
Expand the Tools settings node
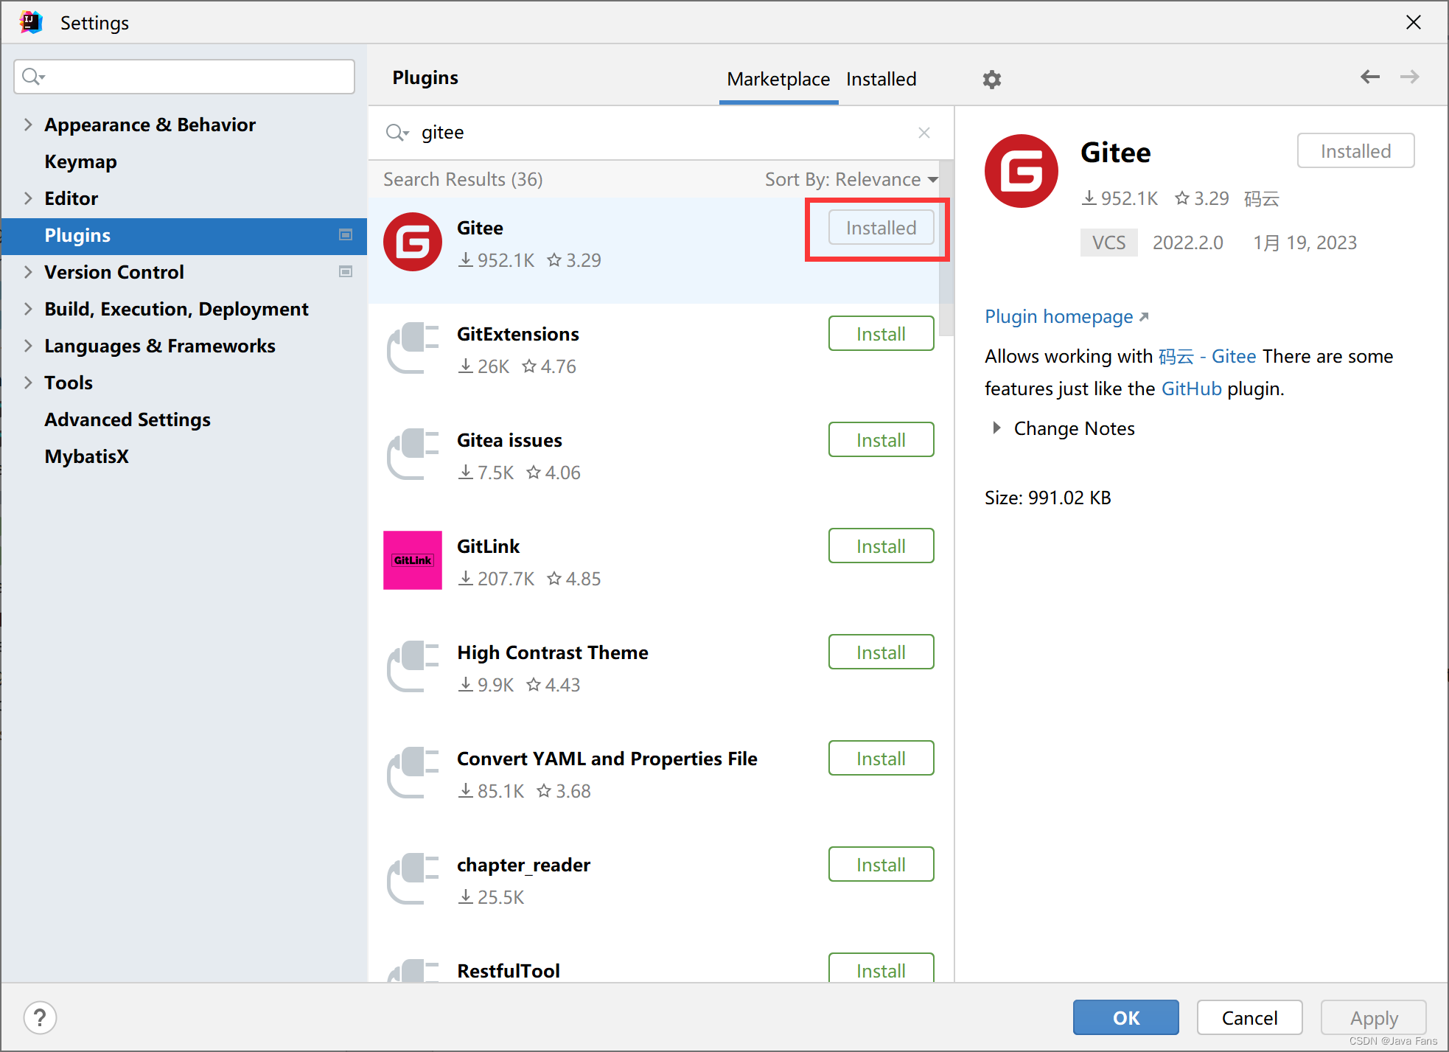point(28,383)
